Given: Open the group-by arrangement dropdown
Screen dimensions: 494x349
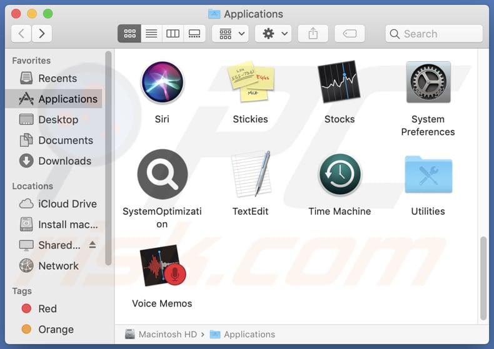Looking at the screenshot, I should click(230, 33).
